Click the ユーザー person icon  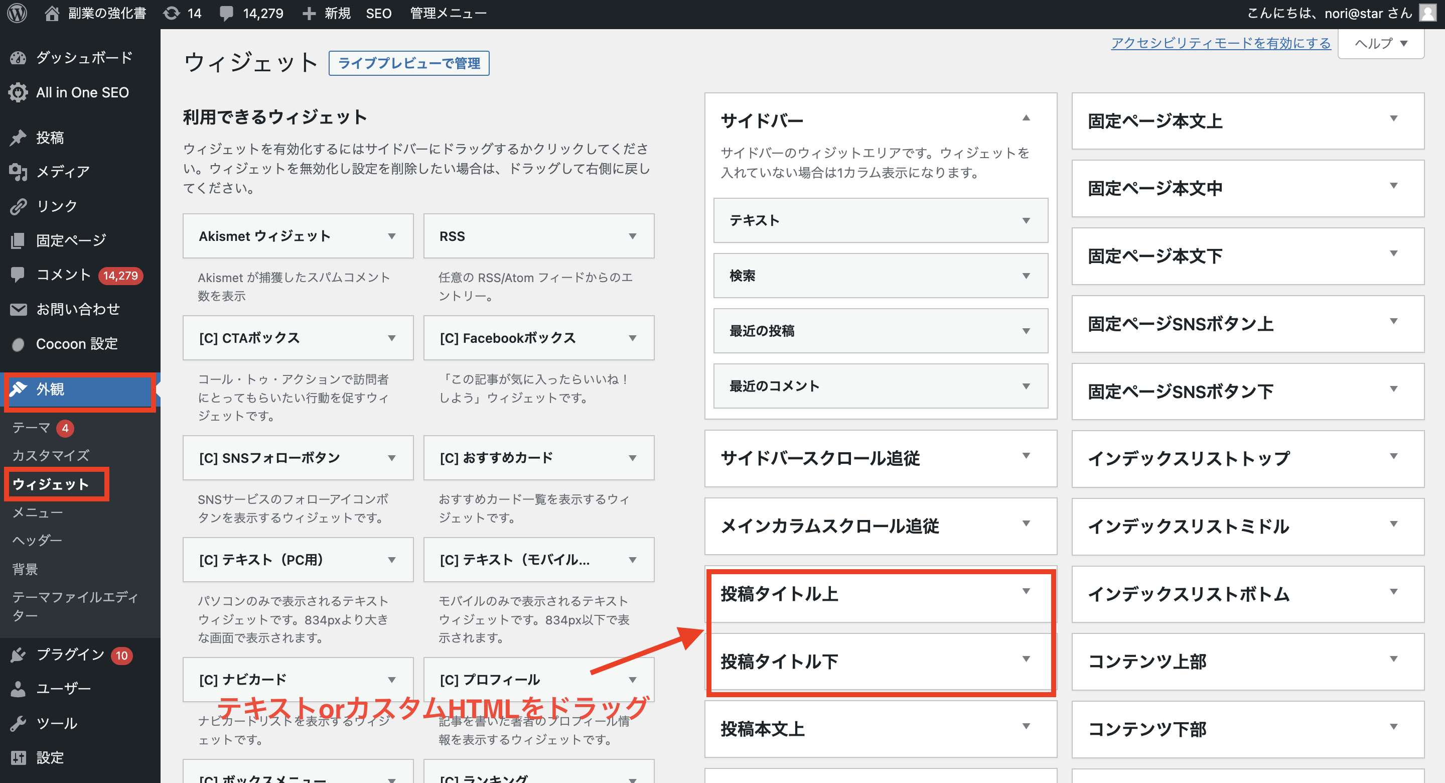point(18,689)
